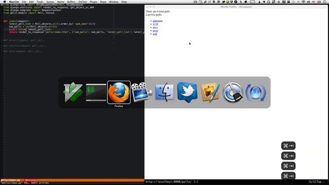
Task: Open the Syntax menu
Action: tap(50, 2)
